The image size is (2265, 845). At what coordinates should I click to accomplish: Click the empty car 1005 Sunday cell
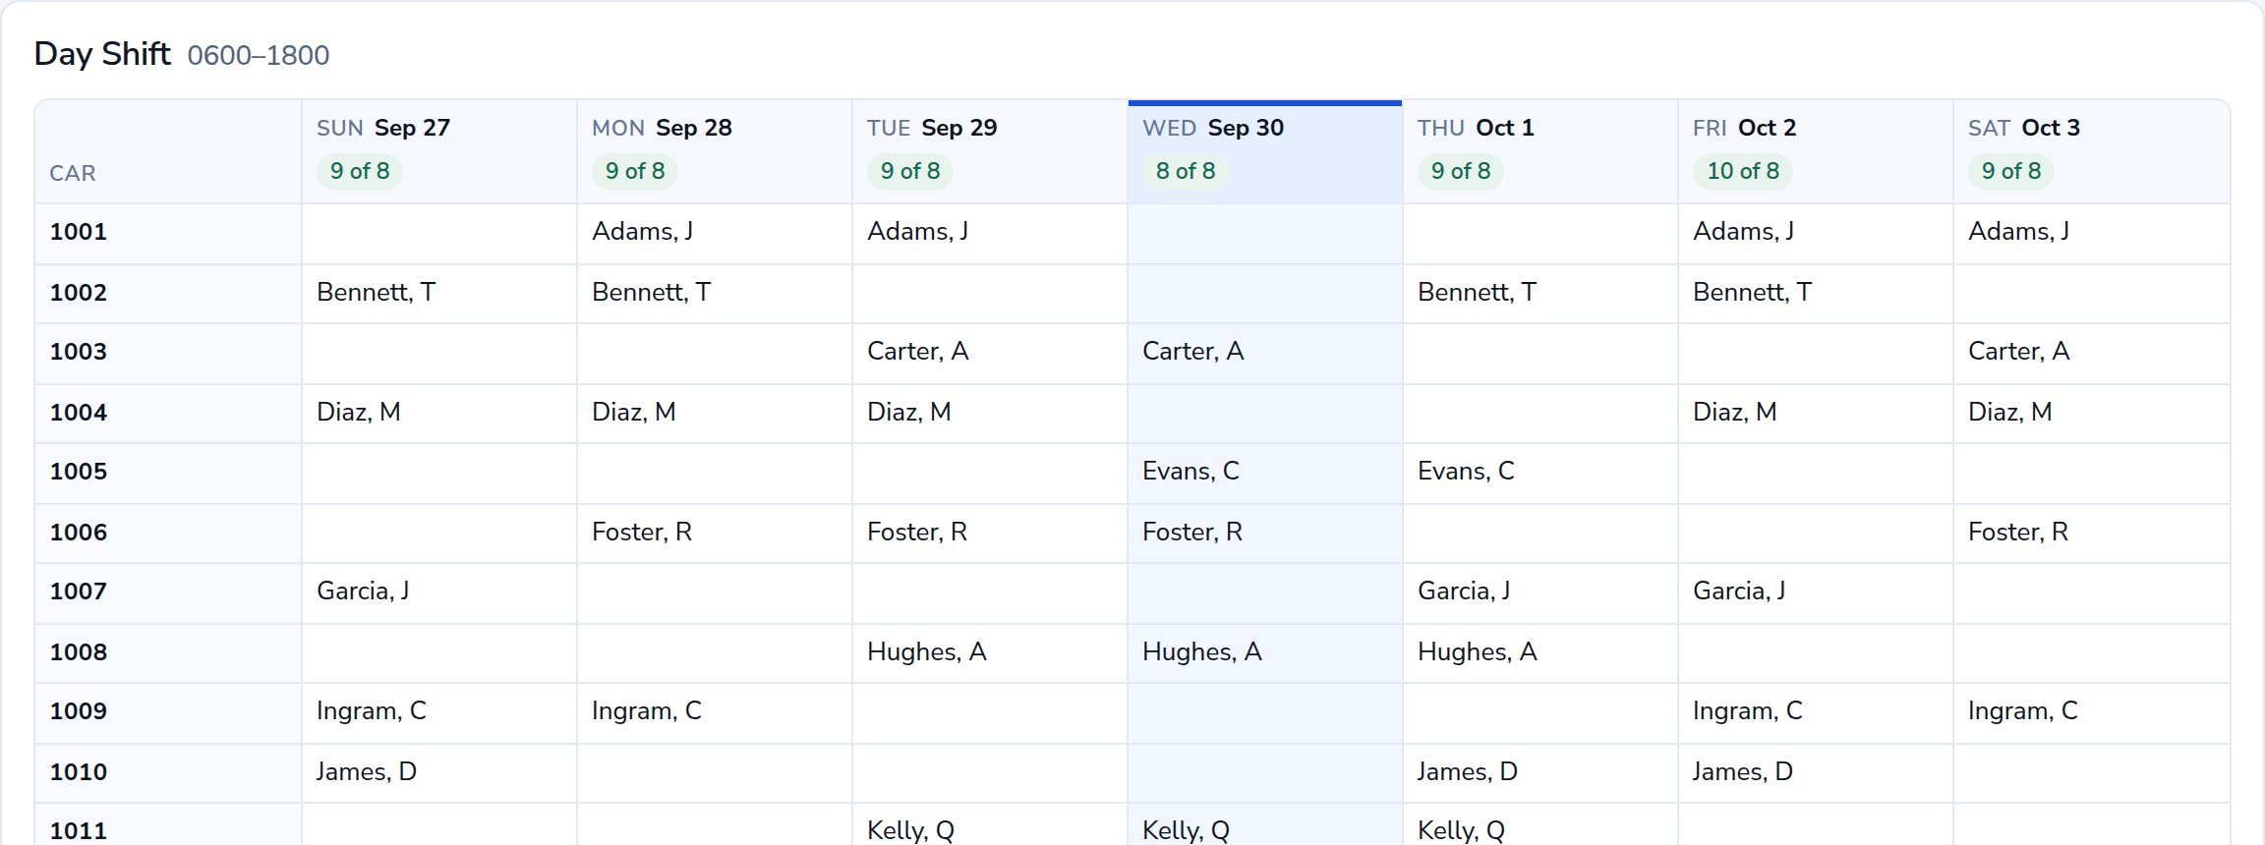[438, 474]
